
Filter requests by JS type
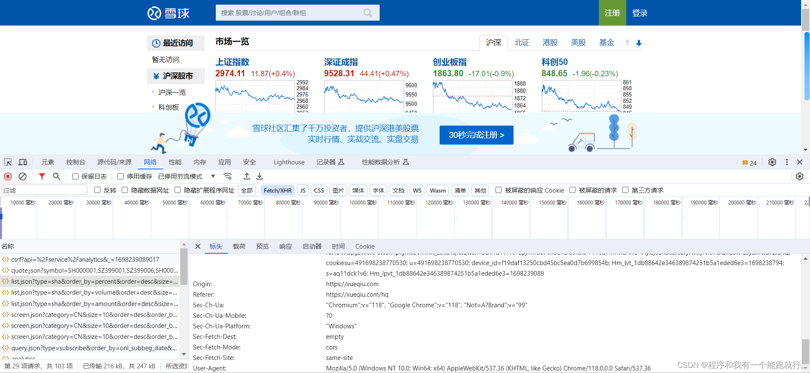point(303,191)
